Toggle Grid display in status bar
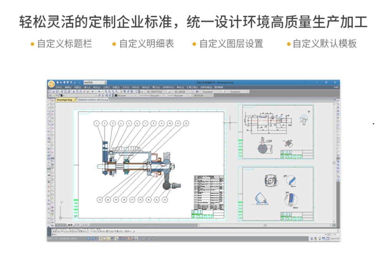This screenshot has height=256, width=384. pyautogui.click(x=93, y=239)
